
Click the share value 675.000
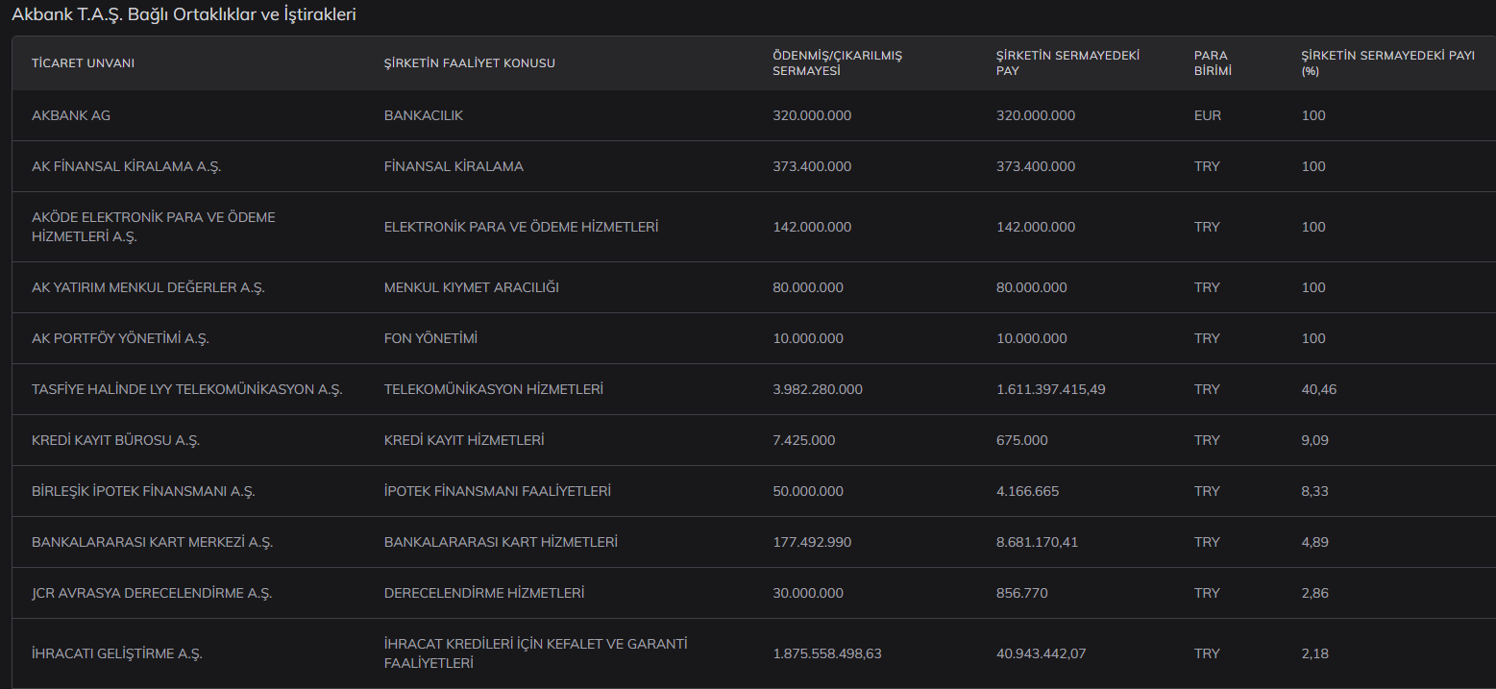tap(1022, 440)
